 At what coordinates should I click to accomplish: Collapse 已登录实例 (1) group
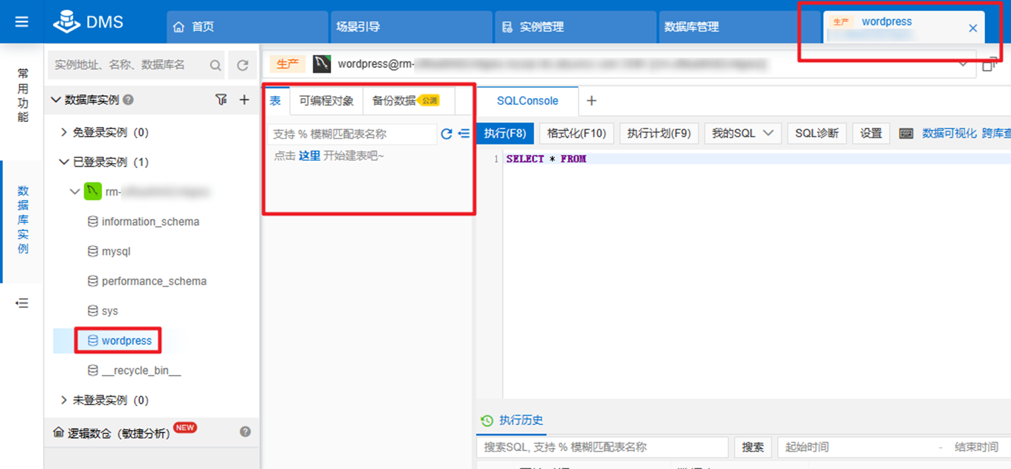point(64,162)
